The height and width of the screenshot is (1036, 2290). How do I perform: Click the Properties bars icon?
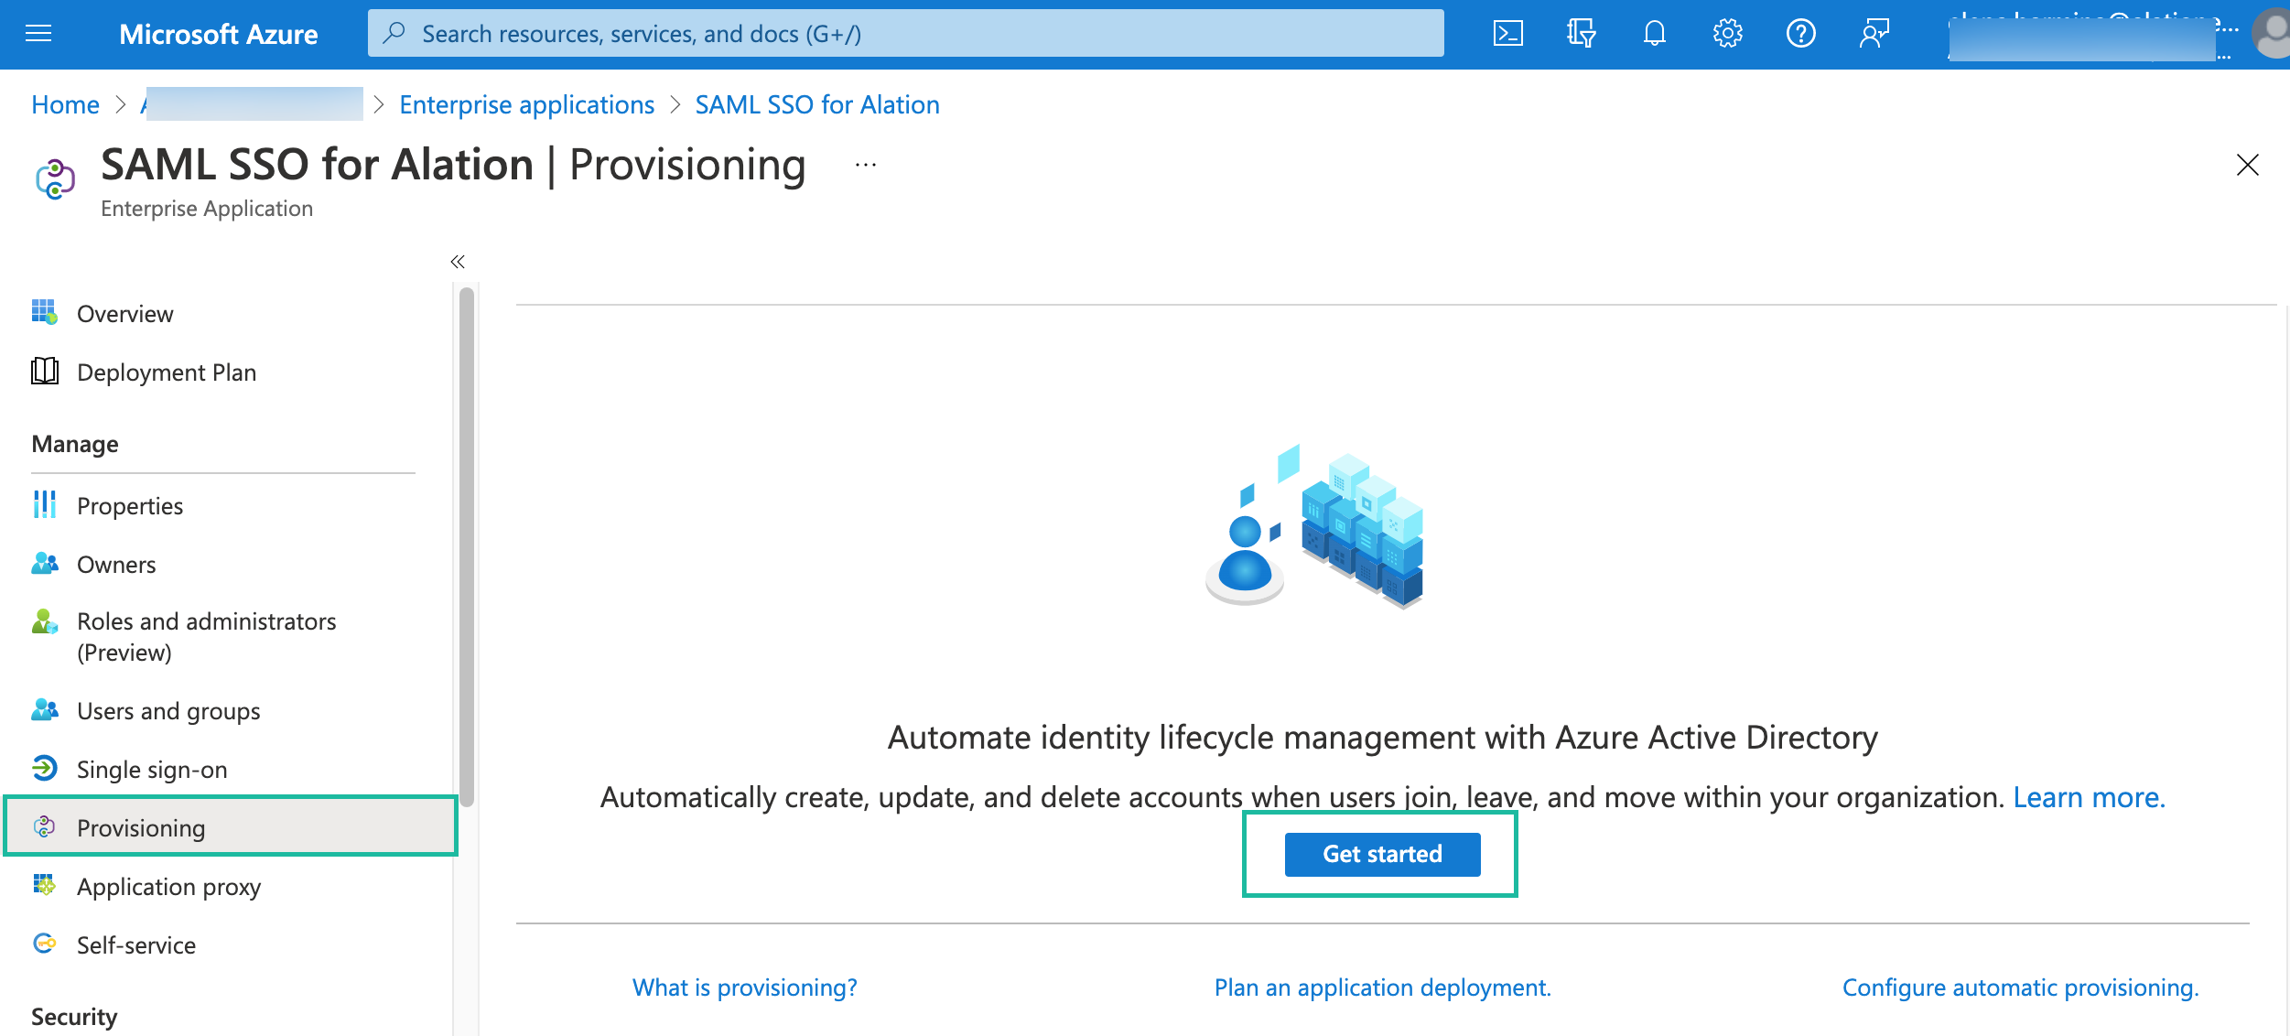[45, 504]
